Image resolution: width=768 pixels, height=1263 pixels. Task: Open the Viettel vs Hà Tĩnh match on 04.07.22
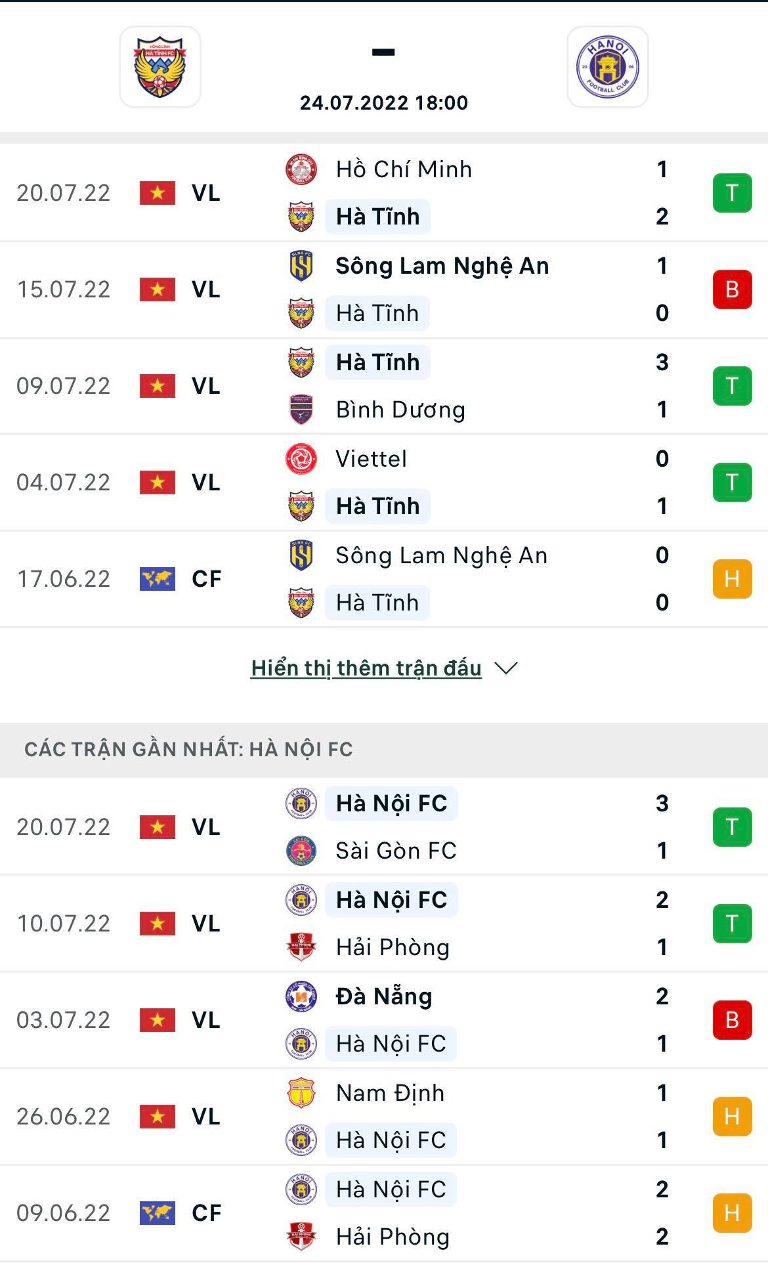(x=459, y=482)
